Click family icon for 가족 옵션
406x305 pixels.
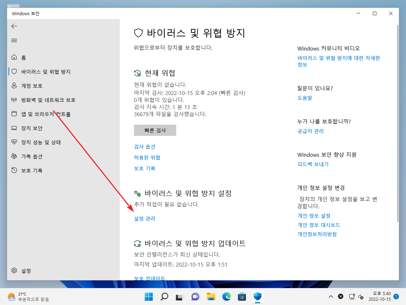coord(14,156)
